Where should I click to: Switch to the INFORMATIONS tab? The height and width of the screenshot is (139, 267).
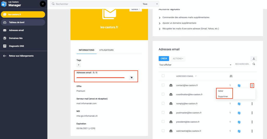coord(87,50)
